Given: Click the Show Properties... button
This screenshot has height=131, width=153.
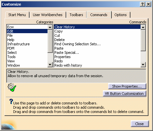Looking at the screenshot, I should (127, 86).
